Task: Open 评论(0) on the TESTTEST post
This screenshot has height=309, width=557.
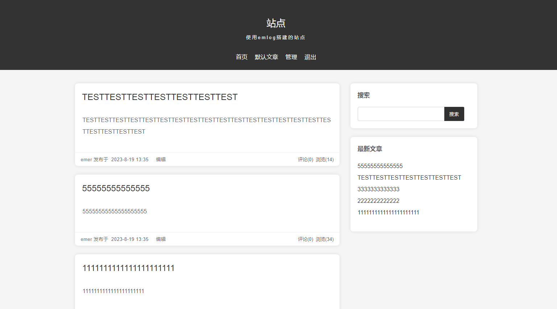Action: (x=305, y=159)
